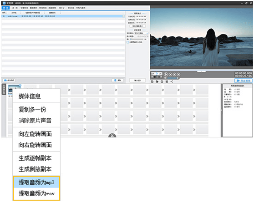
Task: Click the stop playback circle button
Action: point(170,74)
